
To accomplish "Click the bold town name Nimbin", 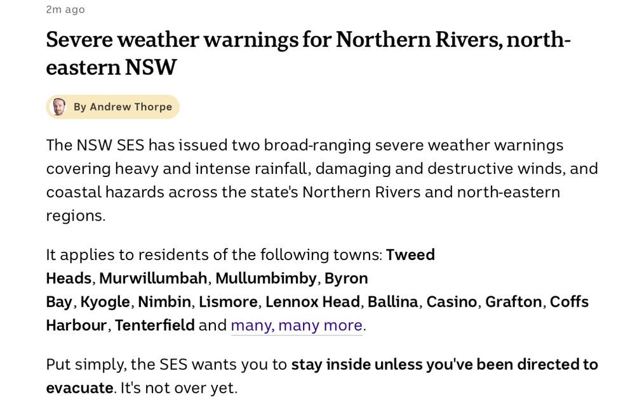I will 164,302.
